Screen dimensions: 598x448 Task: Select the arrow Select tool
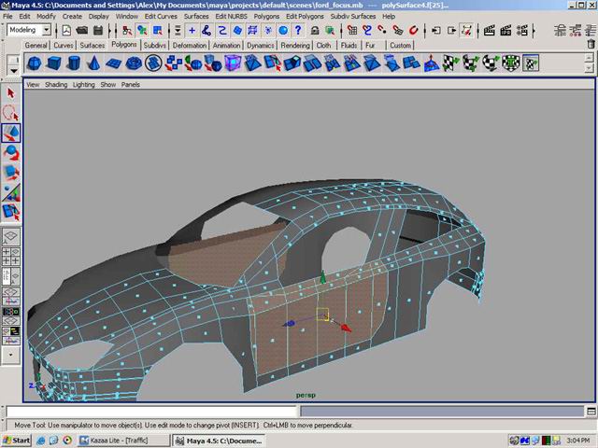tap(11, 92)
